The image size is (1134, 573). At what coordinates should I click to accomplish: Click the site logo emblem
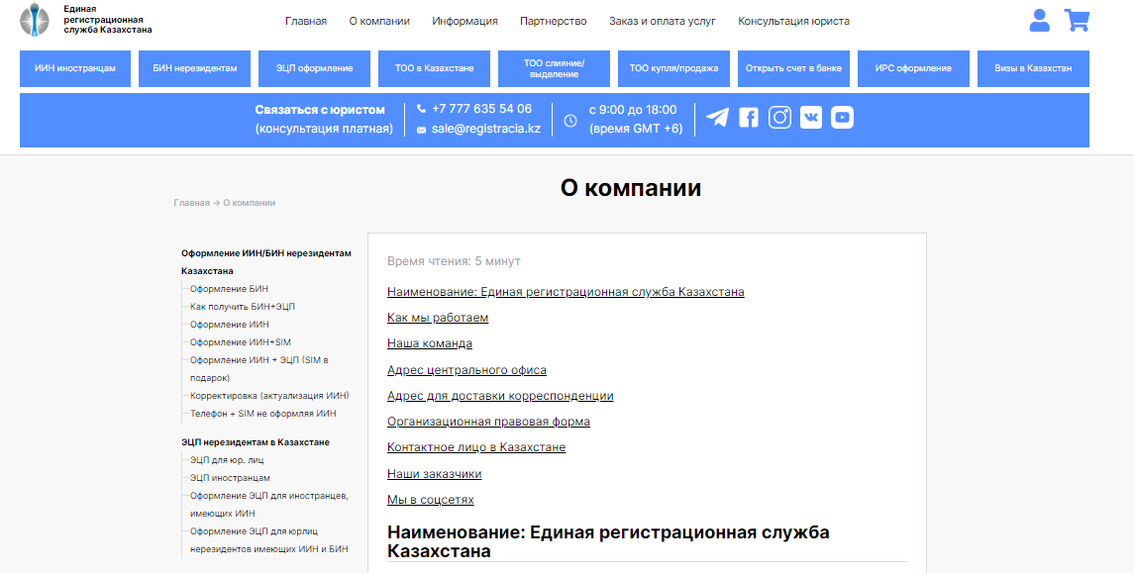pos(35,20)
